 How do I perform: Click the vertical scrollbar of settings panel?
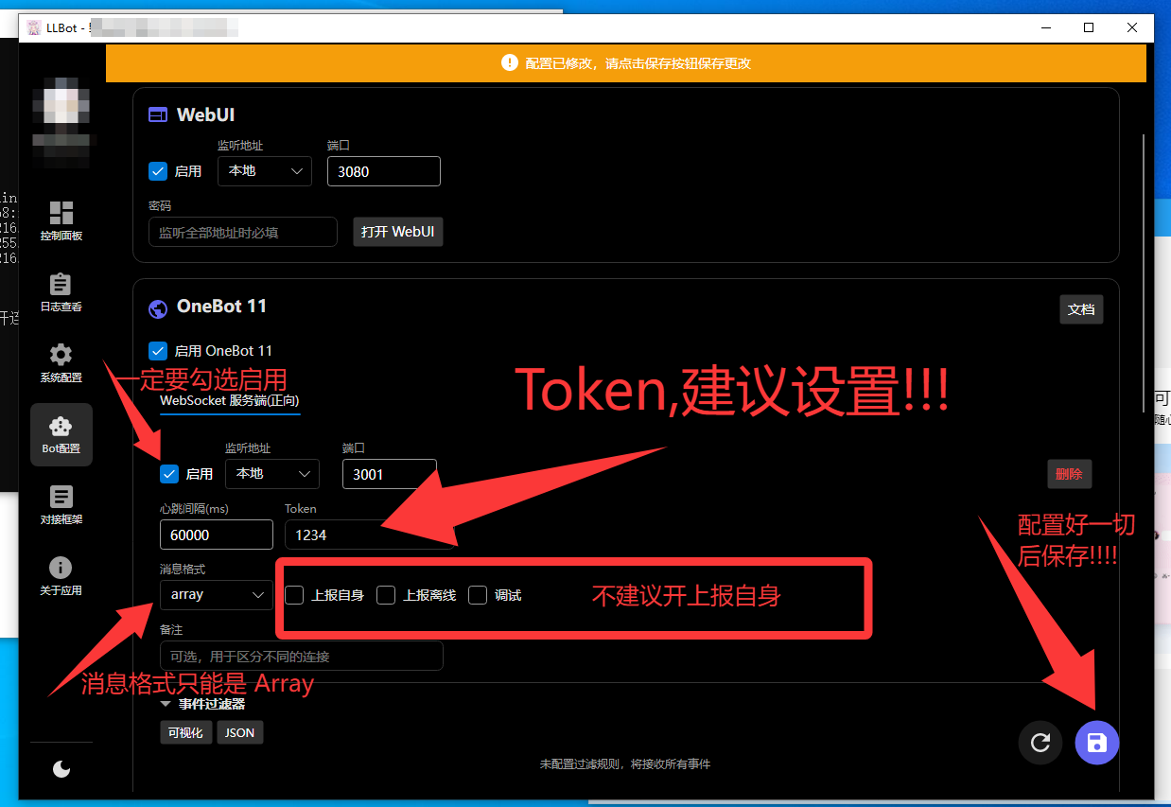click(1145, 274)
